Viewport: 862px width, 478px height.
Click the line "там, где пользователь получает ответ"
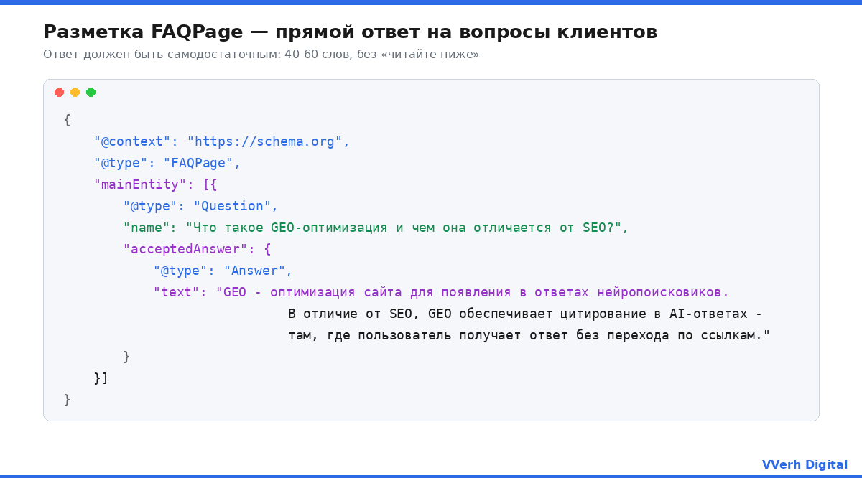(x=529, y=335)
